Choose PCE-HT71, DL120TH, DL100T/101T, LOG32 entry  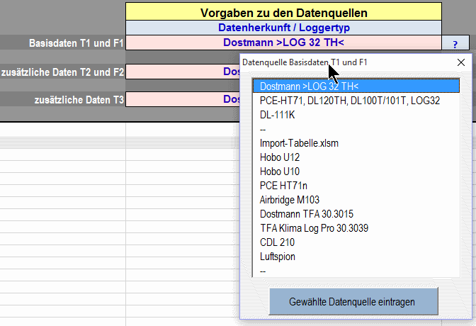tap(356, 101)
